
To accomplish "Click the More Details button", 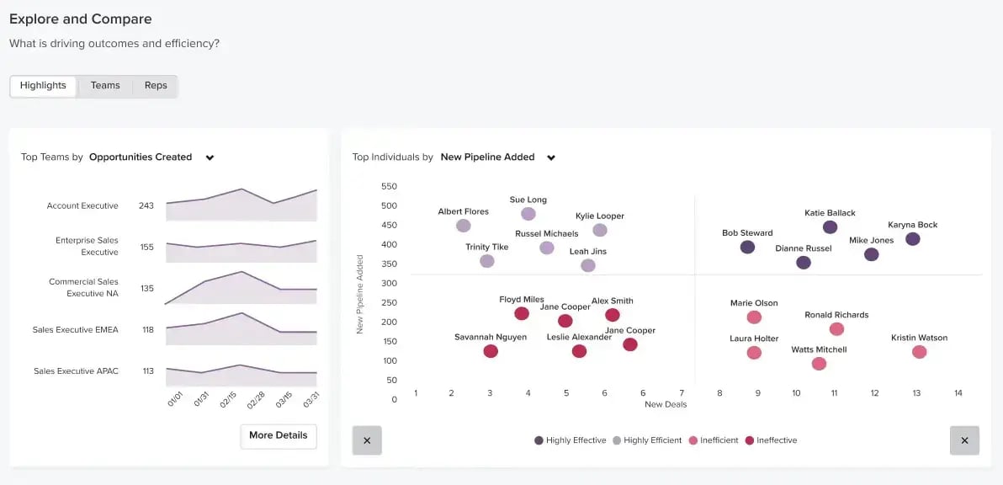I will (278, 436).
